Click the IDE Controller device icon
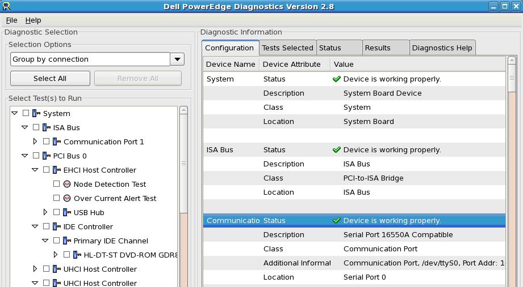 [x=57, y=226]
